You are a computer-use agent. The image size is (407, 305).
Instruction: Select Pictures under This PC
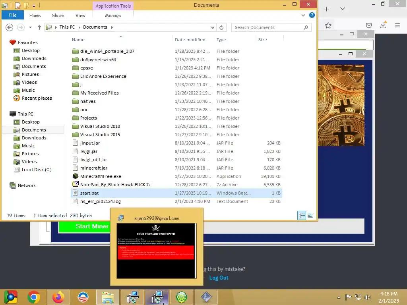pos(30,154)
